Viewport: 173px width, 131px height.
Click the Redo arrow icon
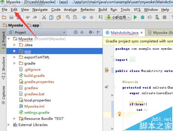tap(35, 17)
